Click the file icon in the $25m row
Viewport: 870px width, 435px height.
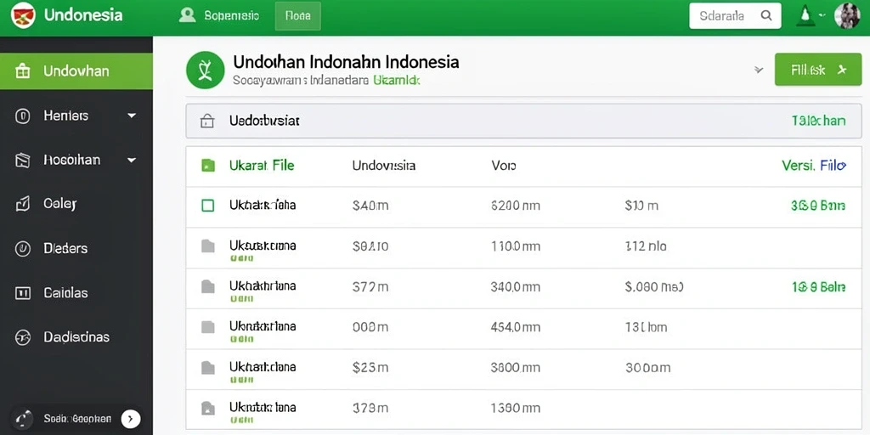tap(207, 367)
